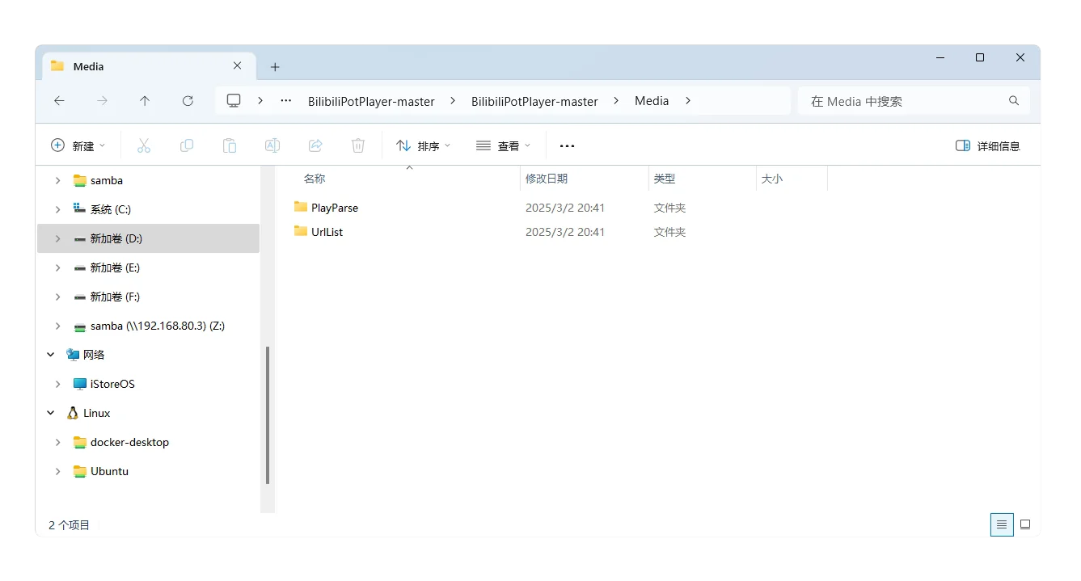Collapse the Linux tree section

click(51, 413)
